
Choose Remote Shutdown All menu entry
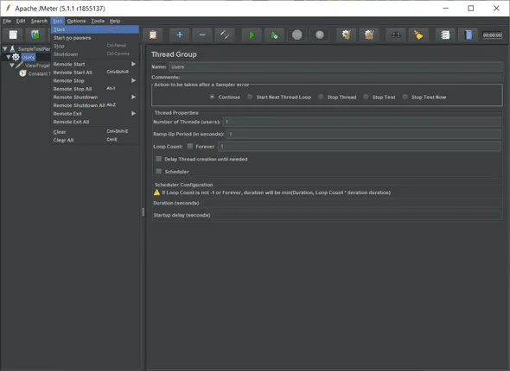95,105
